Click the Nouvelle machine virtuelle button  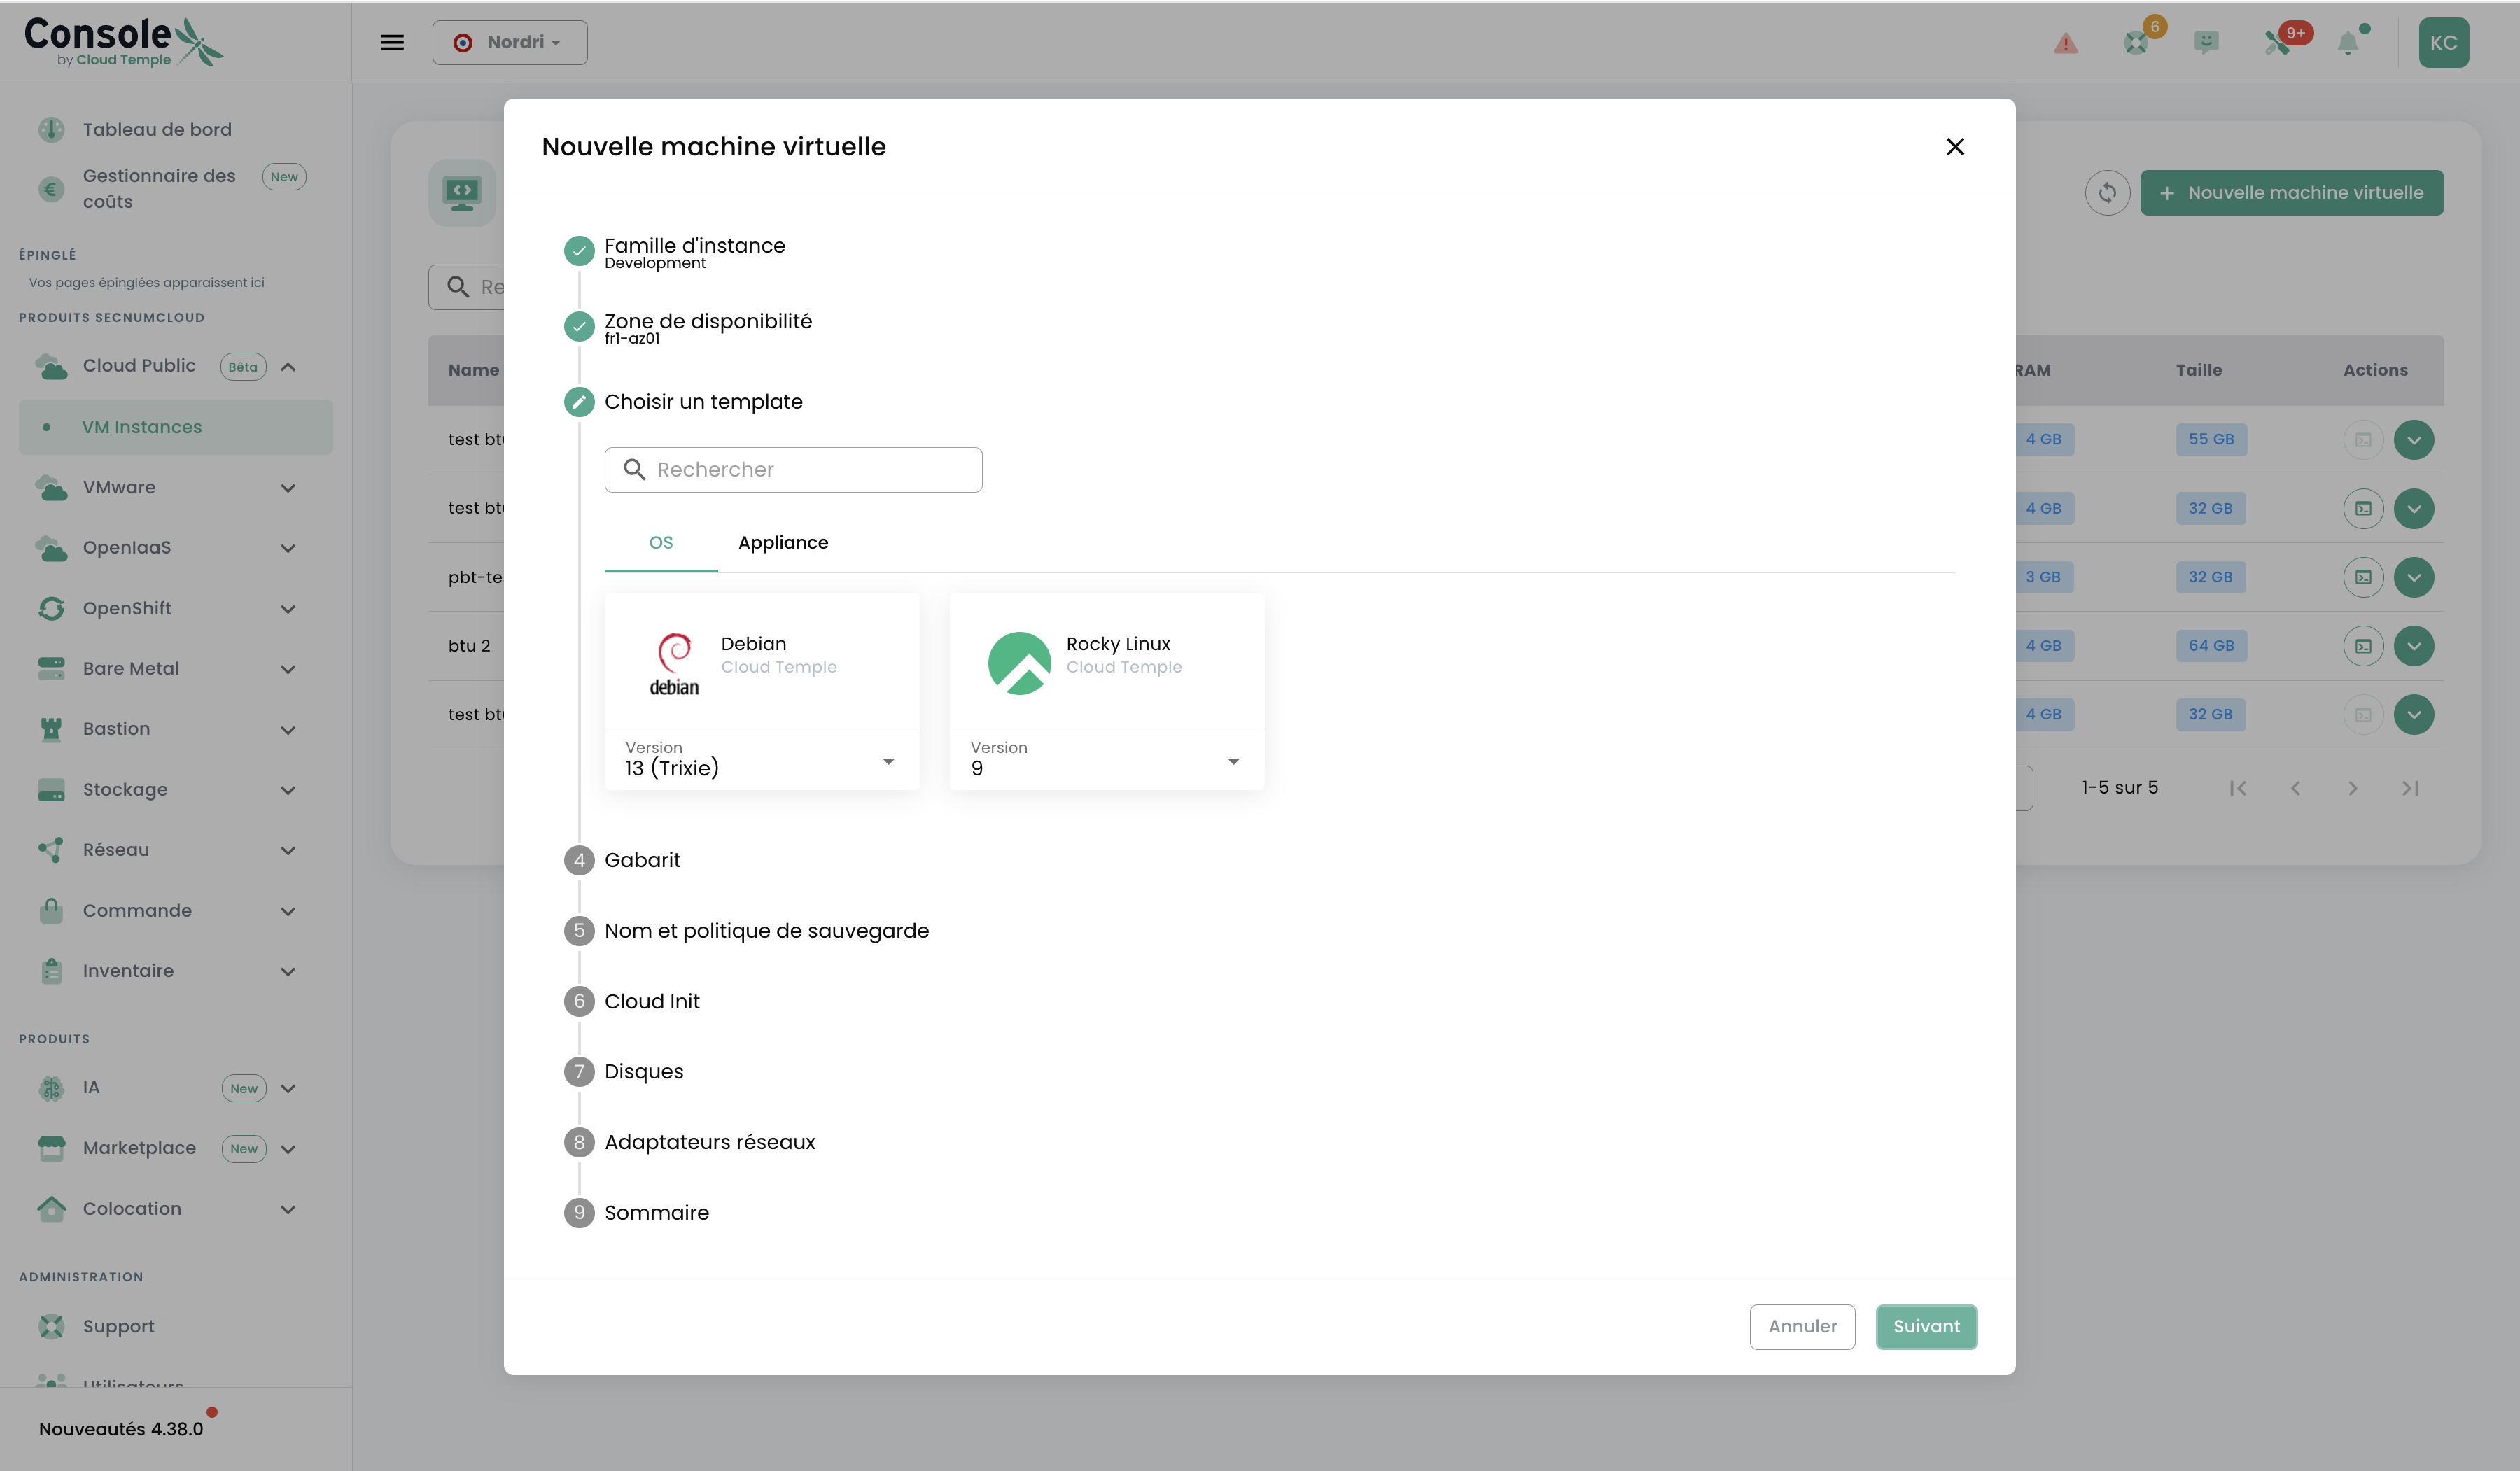[2291, 193]
